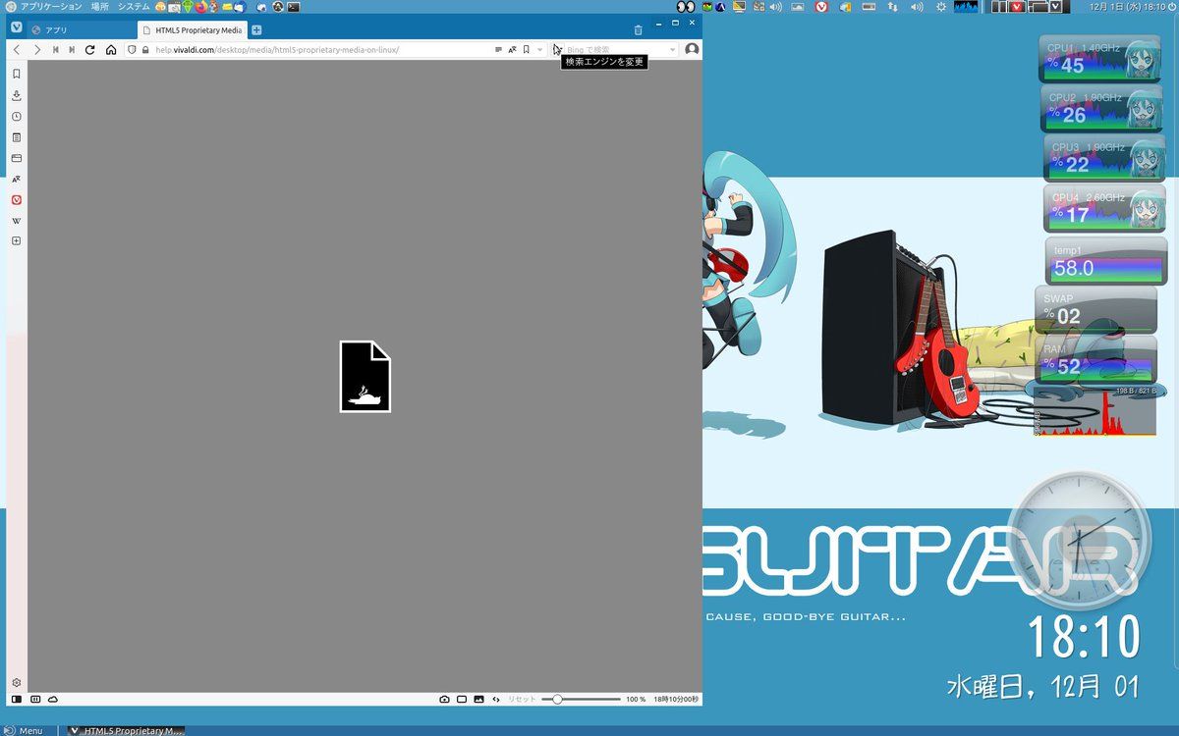
Task: Launch the terminal from top panel
Action: pyautogui.click(x=293, y=7)
